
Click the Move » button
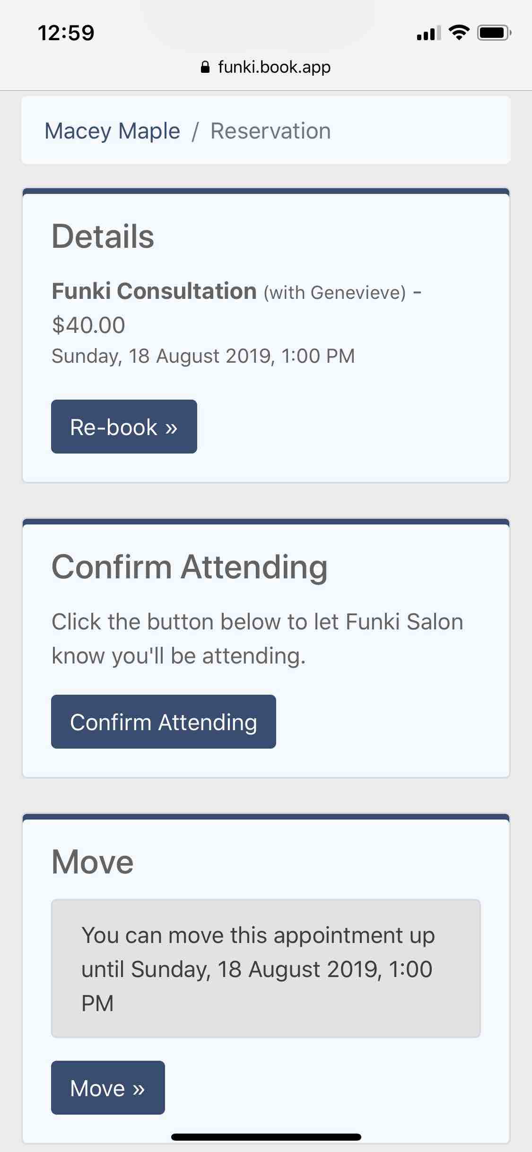tap(108, 1088)
